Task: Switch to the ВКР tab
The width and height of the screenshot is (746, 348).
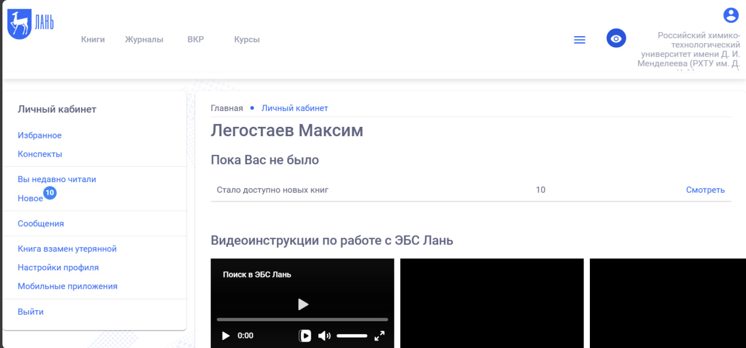Action: 195,39
